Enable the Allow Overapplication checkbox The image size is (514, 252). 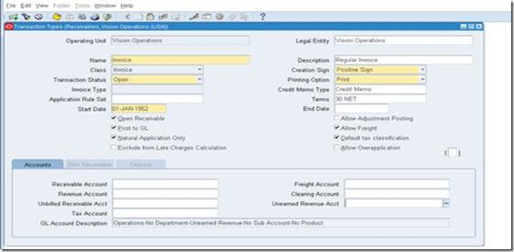point(337,147)
